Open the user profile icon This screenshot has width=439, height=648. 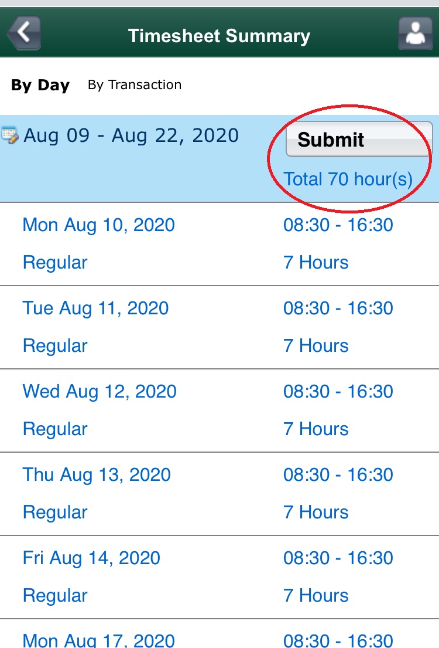(x=416, y=33)
